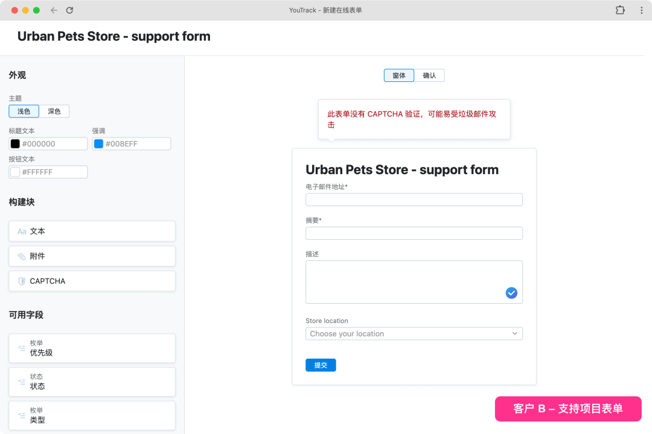
Task: Select the 状态 state available field
Action: [92, 382]
